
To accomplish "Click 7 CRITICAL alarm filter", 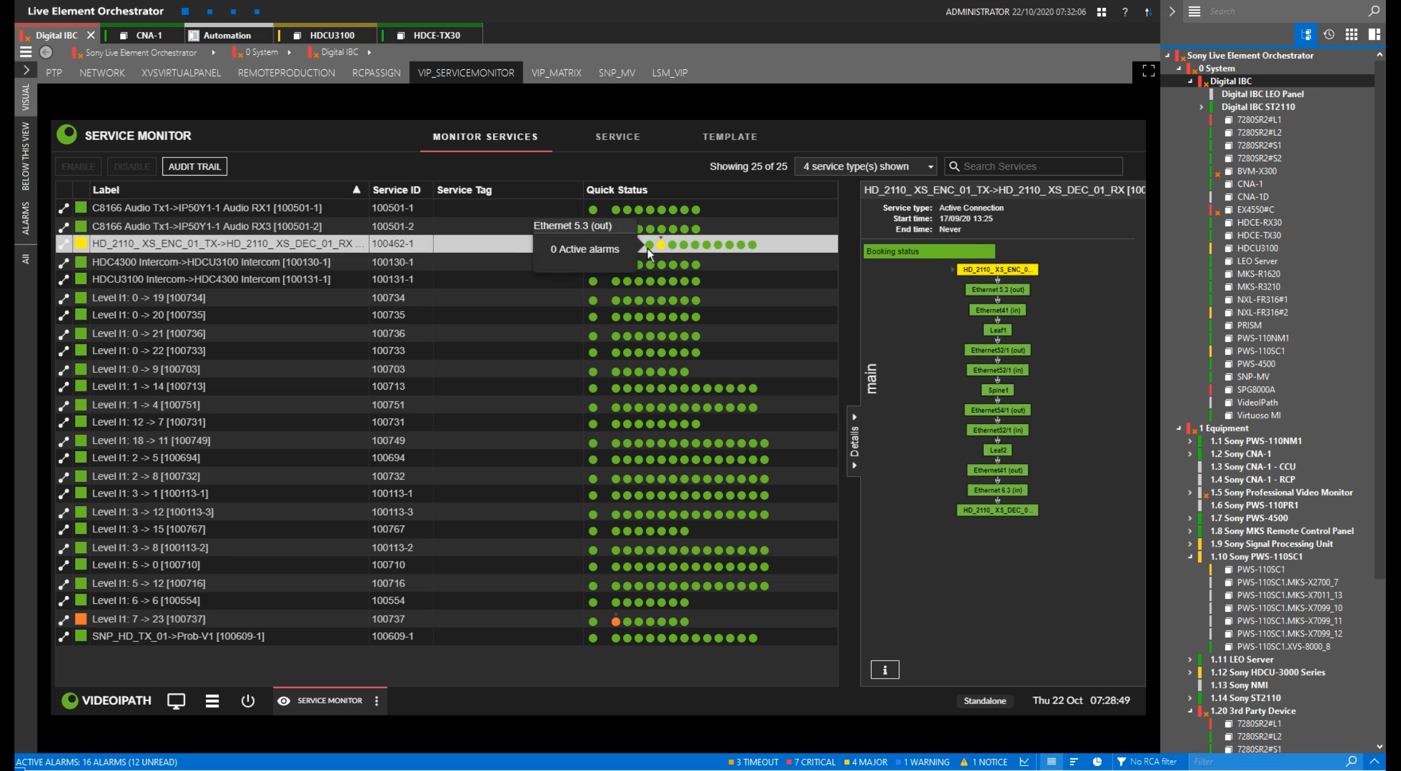I will coord(811,762).
